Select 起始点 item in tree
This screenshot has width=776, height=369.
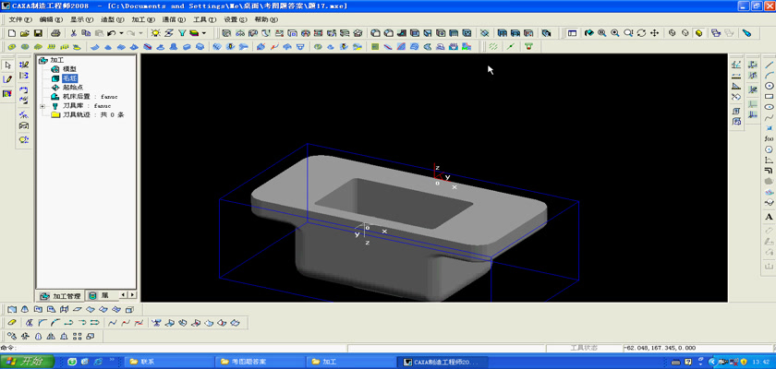coord(73,88)
